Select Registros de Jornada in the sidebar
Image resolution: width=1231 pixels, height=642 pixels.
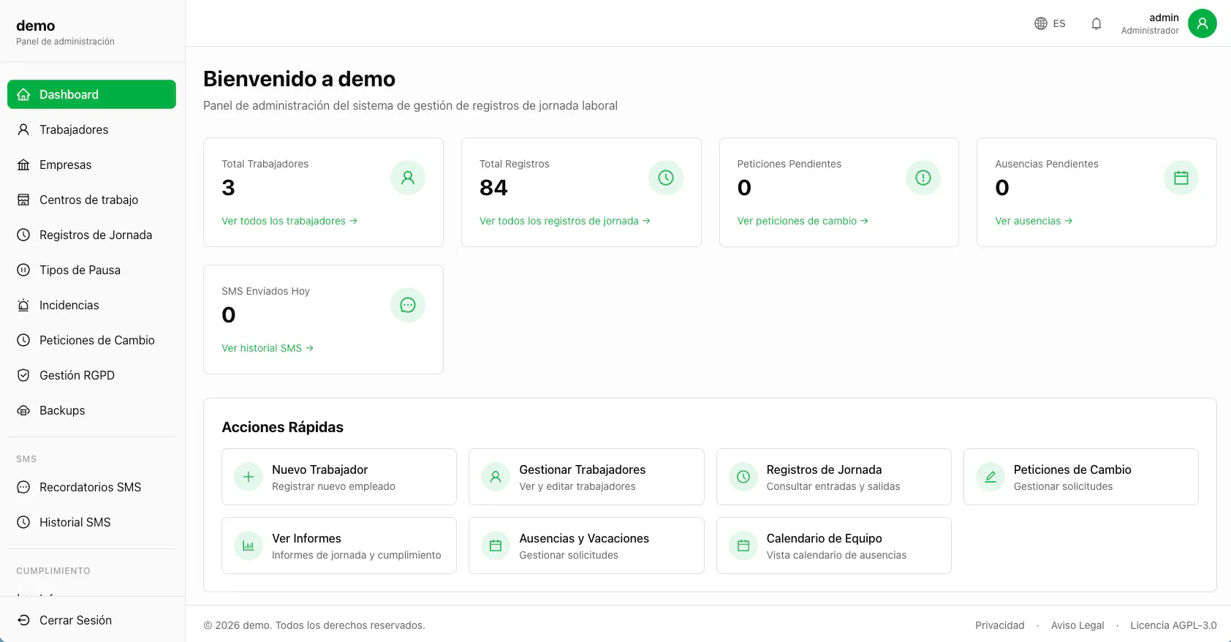pyautogui.click(x=91, y=235)
